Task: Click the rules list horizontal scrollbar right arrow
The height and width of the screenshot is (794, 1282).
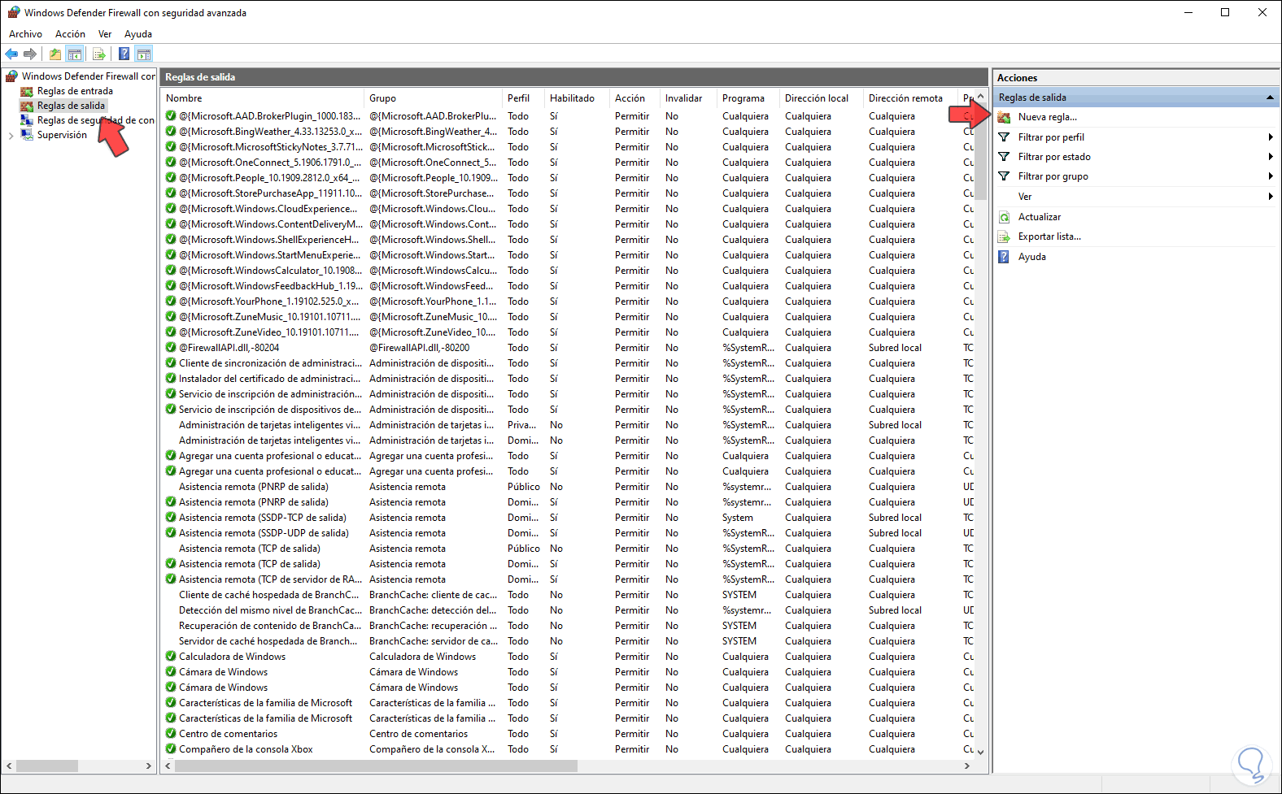Action: [967, 766]
